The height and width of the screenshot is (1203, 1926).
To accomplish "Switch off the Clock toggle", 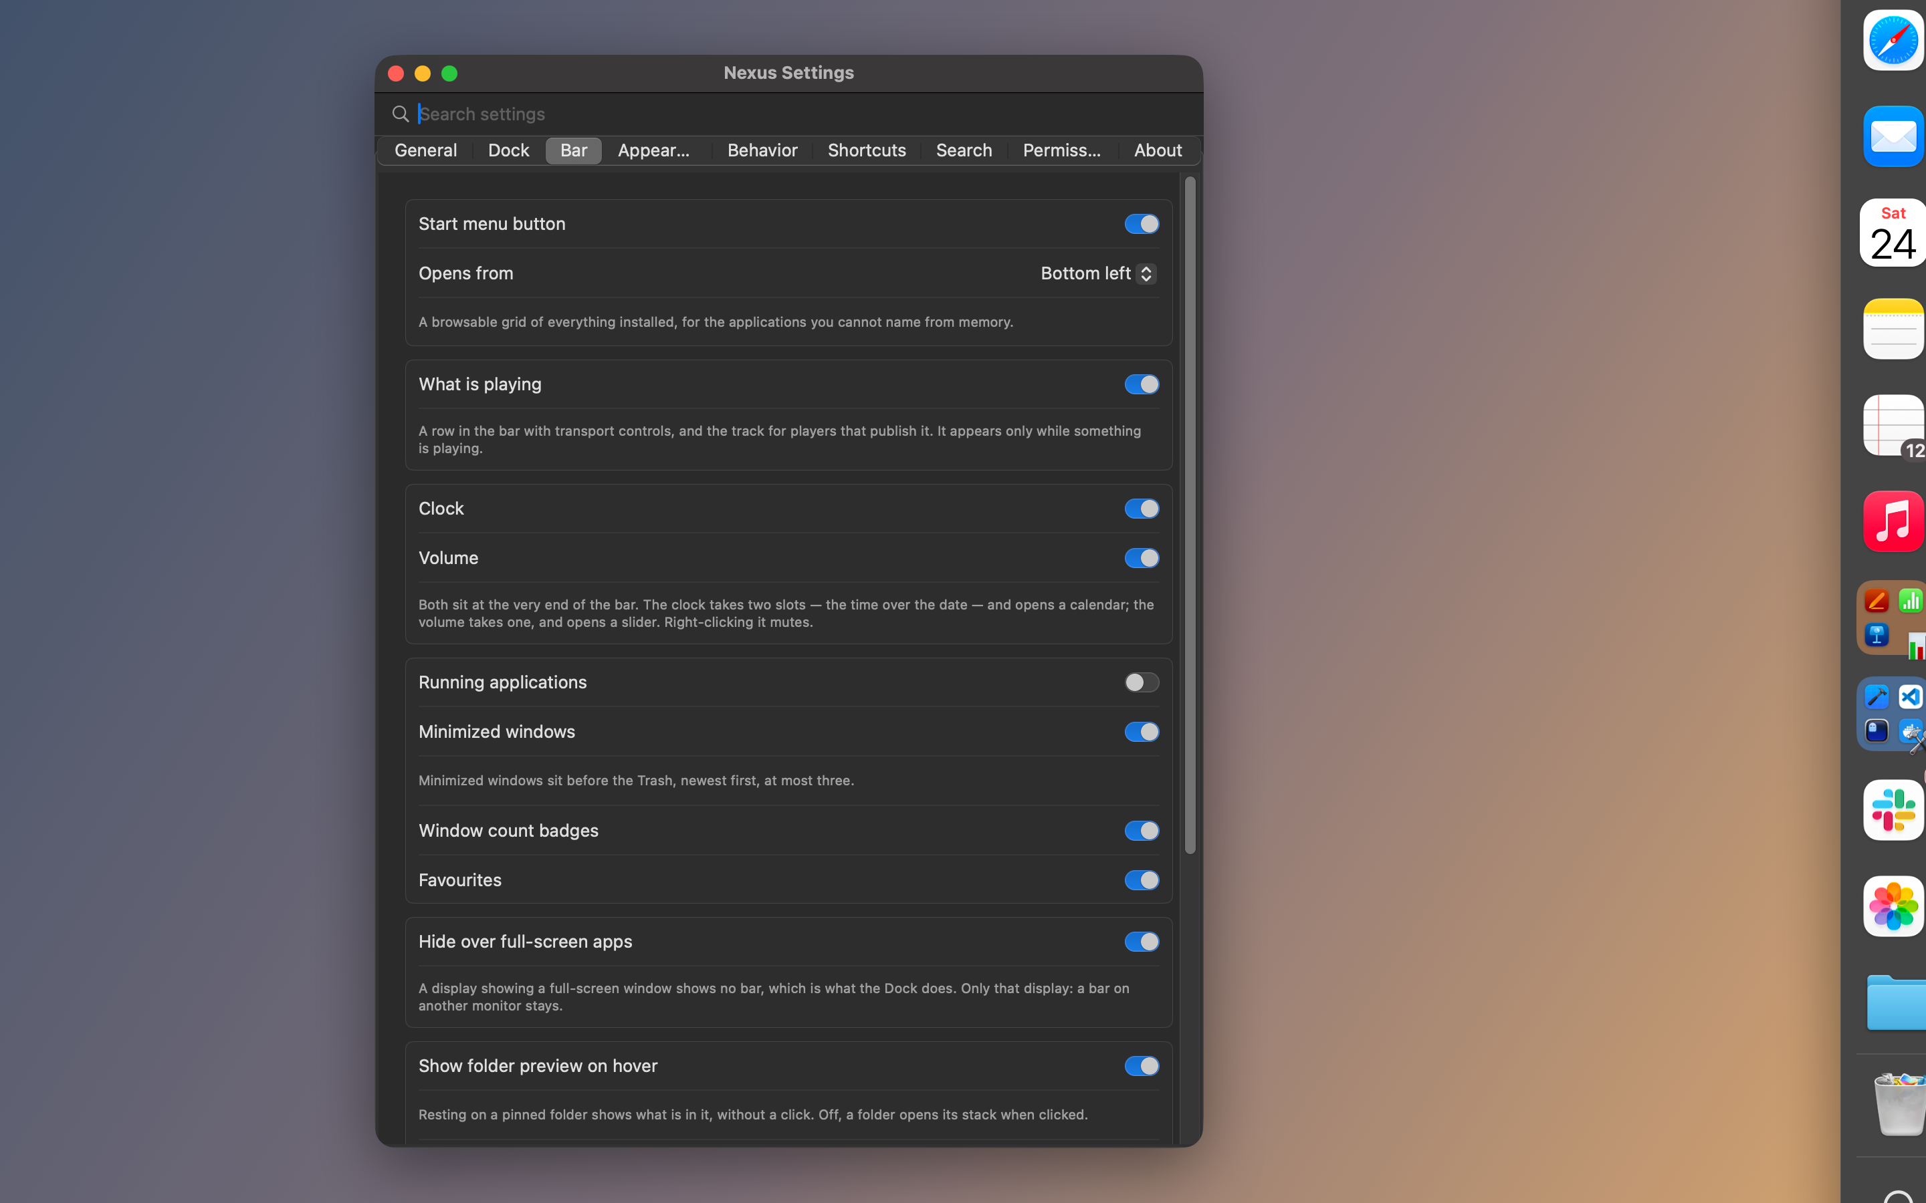I will coord(1142,509).
